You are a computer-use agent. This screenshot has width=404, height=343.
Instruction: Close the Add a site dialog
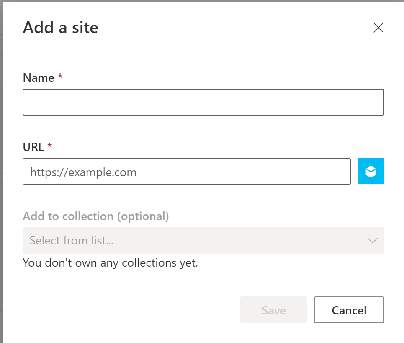click(x=378, y=28)
